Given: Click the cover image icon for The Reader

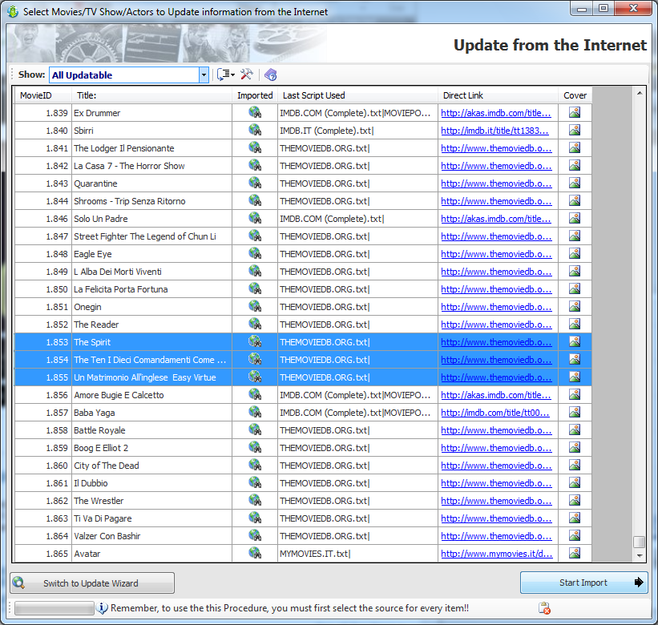Looking at the screenshot, I should click(575, 324).
